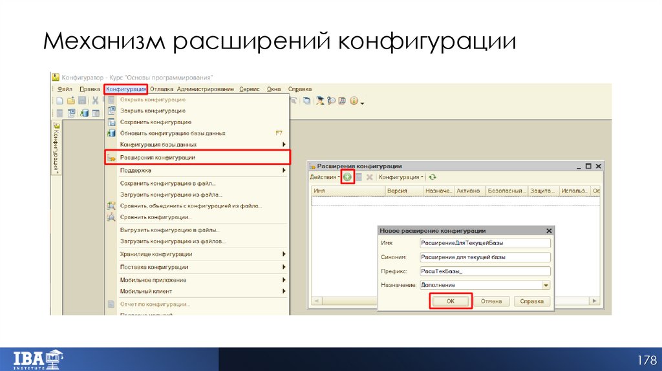Click the windows list icon in toolbar
Viewport: 662px width, 371px height.
pos(306,100)
